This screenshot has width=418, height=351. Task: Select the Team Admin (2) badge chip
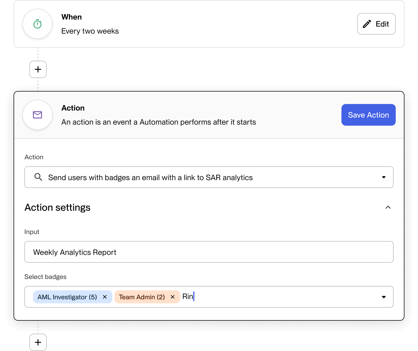point(147,297)
